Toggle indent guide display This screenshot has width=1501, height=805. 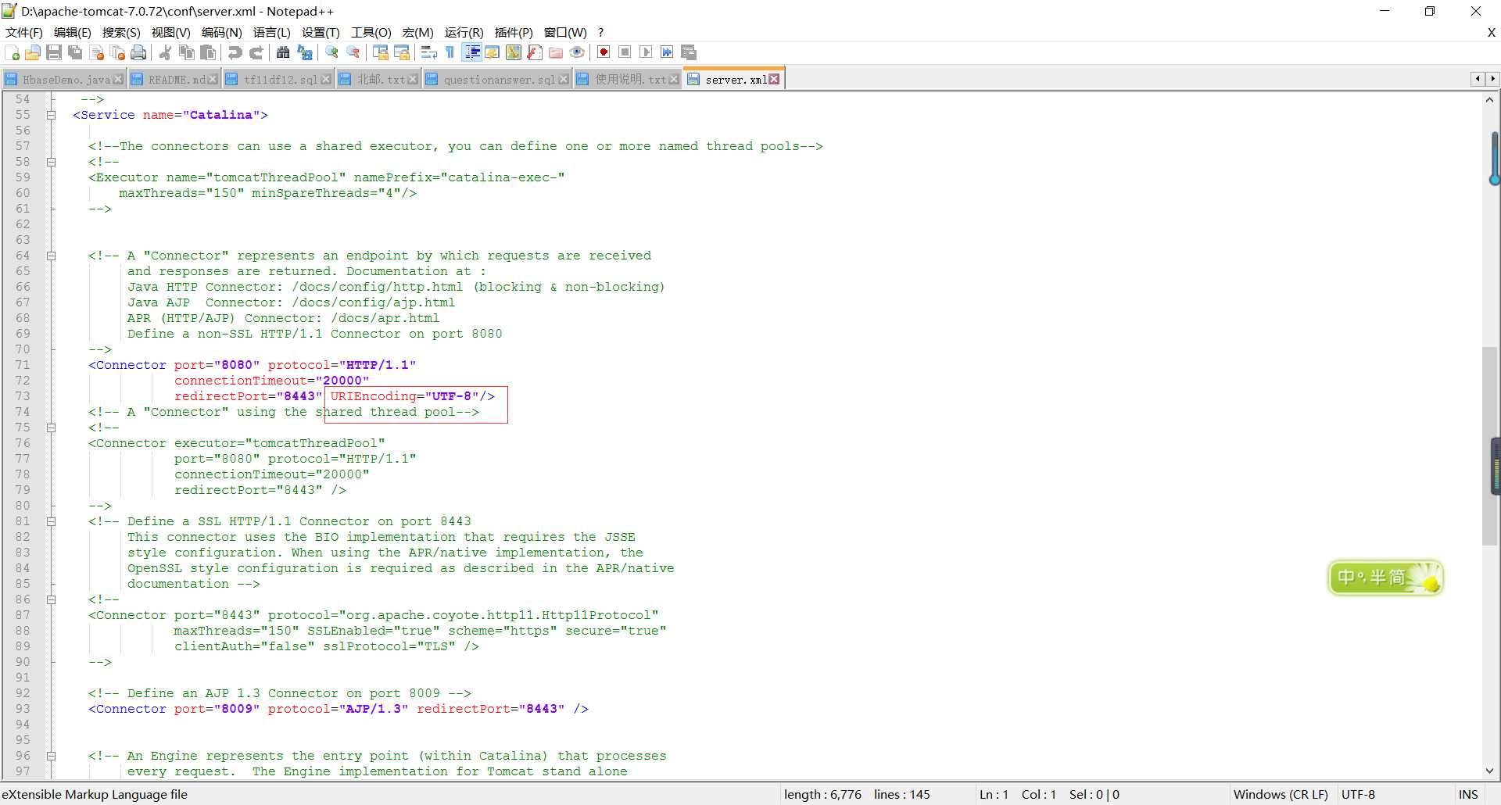pos(471,52)
